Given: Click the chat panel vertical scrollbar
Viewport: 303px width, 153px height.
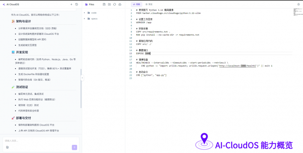Looking at the screenshot, I should (81, 88).
